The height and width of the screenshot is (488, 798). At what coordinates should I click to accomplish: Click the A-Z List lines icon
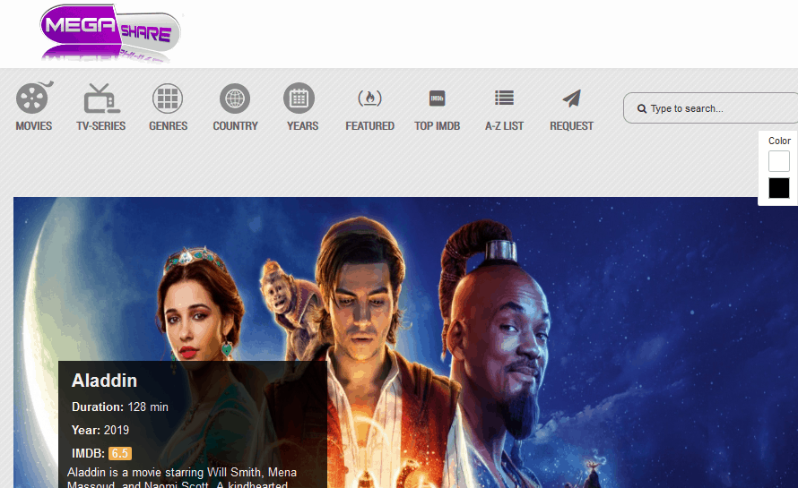pos(504,98)
